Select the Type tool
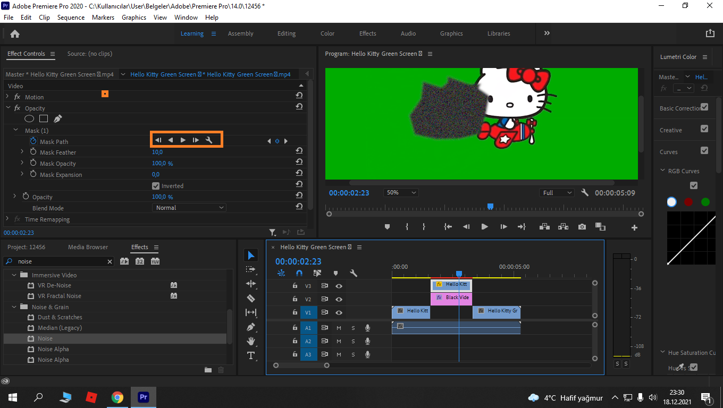 tap(251, 355)
